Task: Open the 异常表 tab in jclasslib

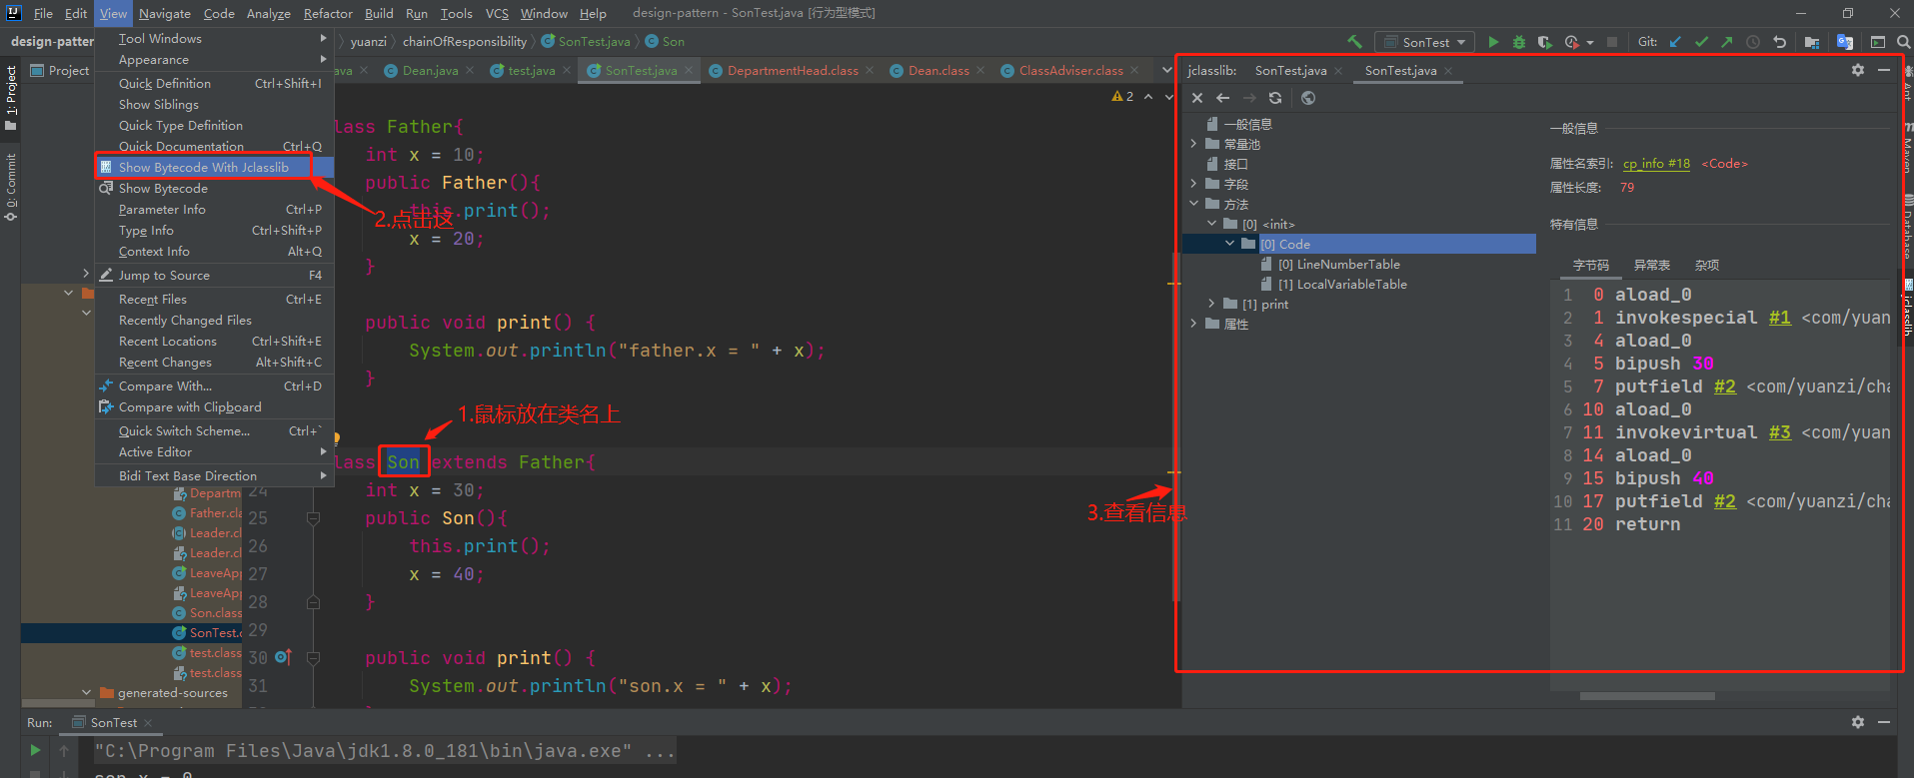Action: [1652, 265]
